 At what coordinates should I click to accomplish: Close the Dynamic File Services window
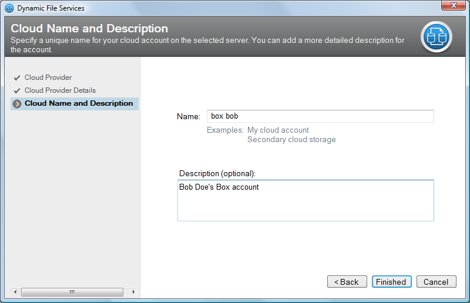click(x=453, y=5)
